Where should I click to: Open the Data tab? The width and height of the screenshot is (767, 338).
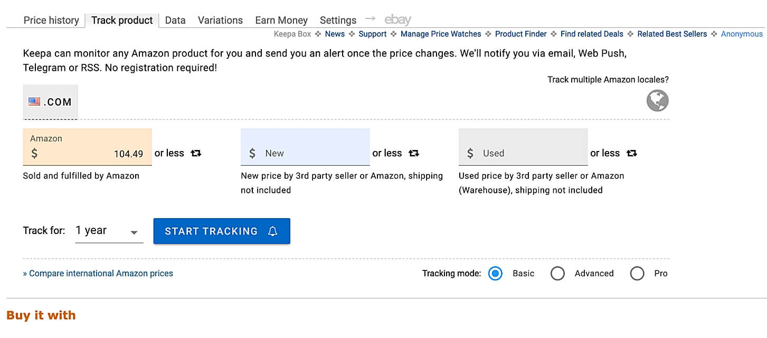[175, 20]
